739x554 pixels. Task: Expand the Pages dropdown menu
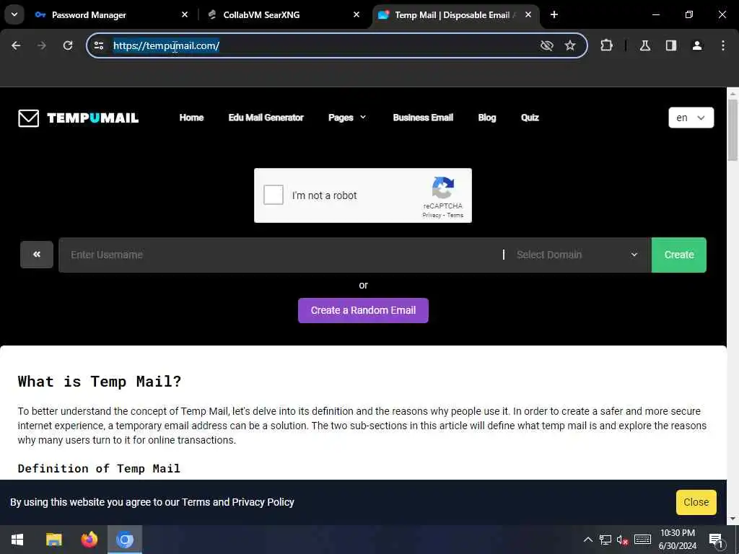point(347,118)
